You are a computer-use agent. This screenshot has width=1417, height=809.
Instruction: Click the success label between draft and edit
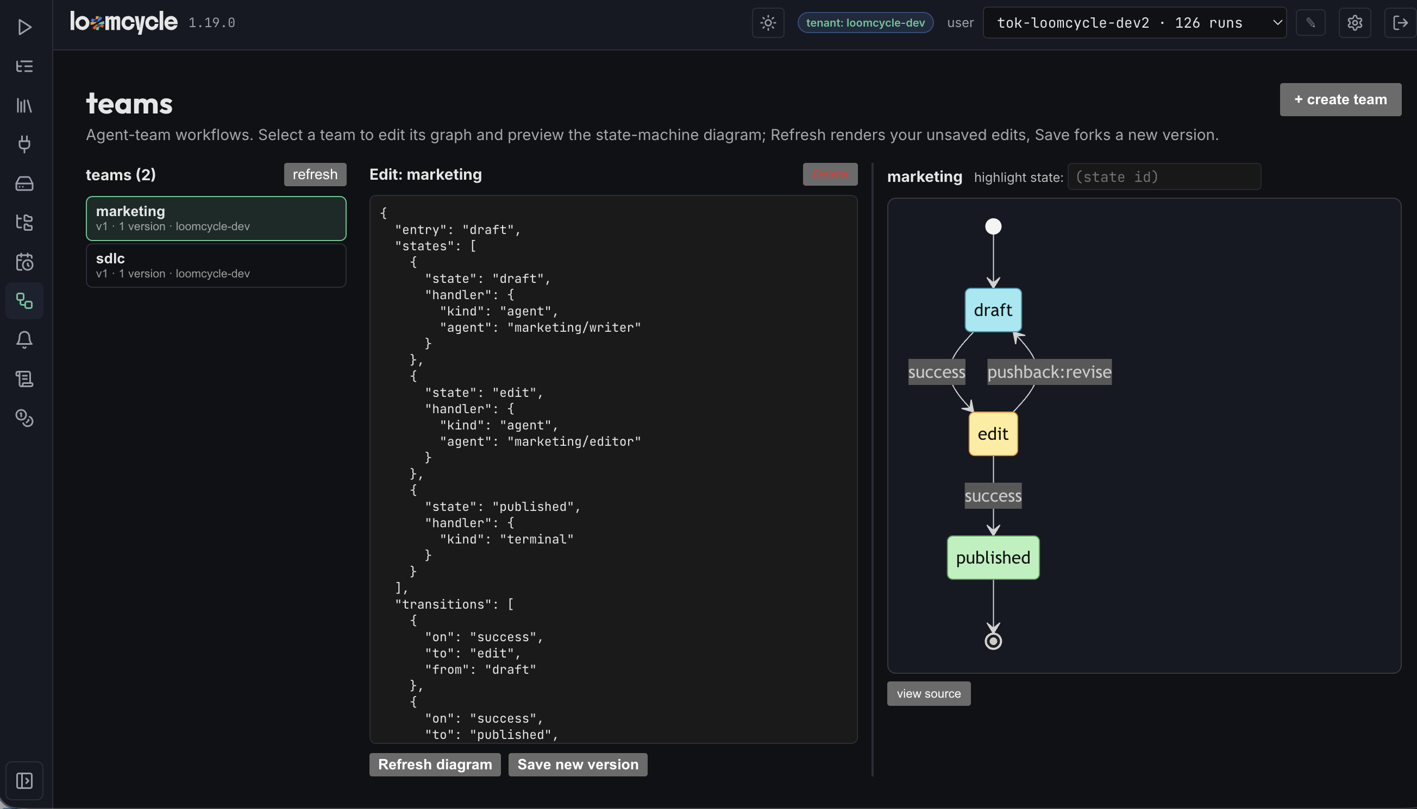click(936, 372)
